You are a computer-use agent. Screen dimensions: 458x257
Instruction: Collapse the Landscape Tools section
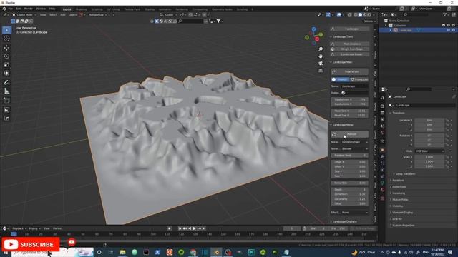pyautogui.click(x=342, y=36)
